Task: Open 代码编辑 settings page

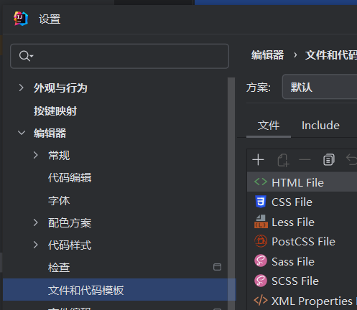Action: [70, 178]
